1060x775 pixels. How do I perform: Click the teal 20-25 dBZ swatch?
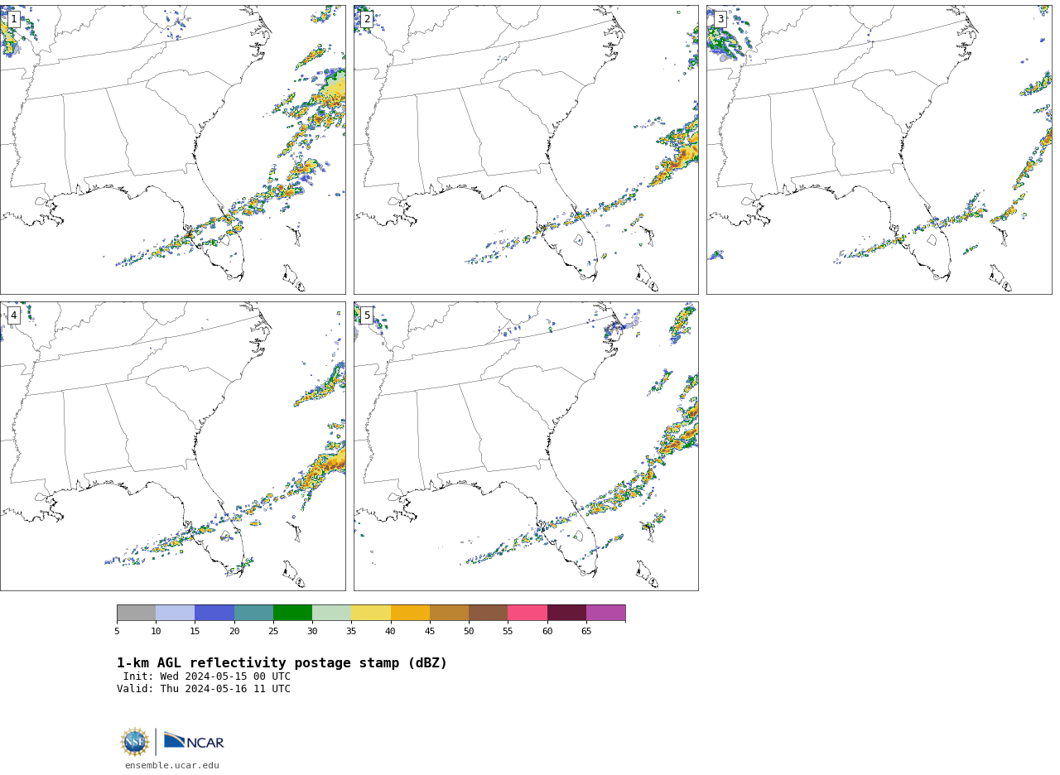click(253, 613)
